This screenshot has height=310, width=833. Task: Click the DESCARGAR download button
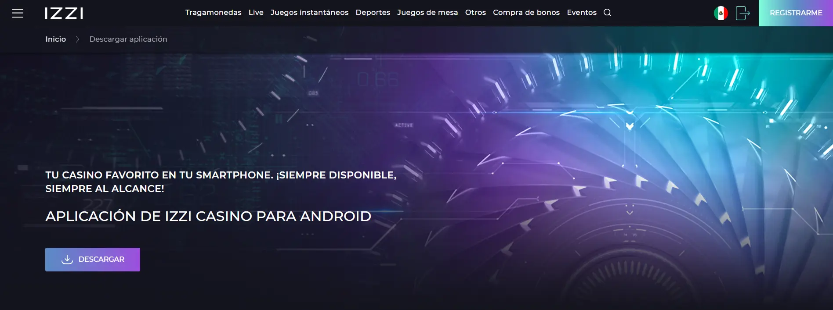click(93, 260)
